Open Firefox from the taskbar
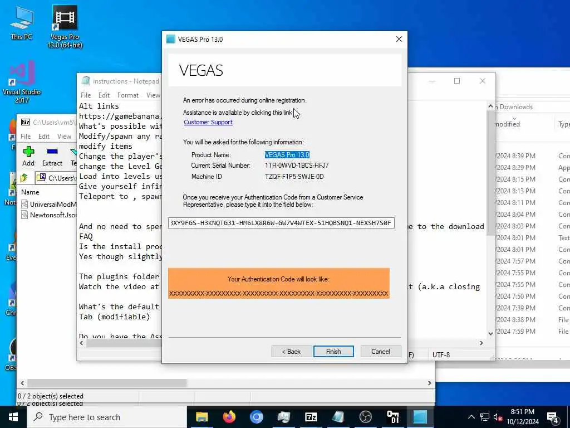Viewport: 570px width, 428px height. click(x=229, y=417)
